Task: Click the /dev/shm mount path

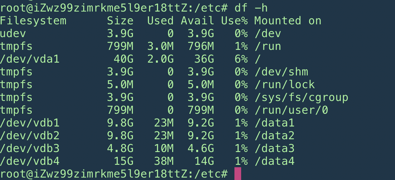Action: coord(281,72)
